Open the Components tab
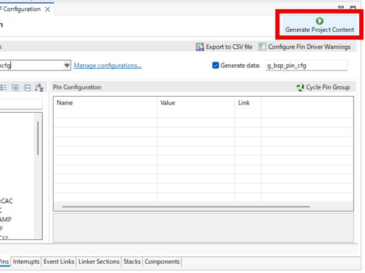 162,262
